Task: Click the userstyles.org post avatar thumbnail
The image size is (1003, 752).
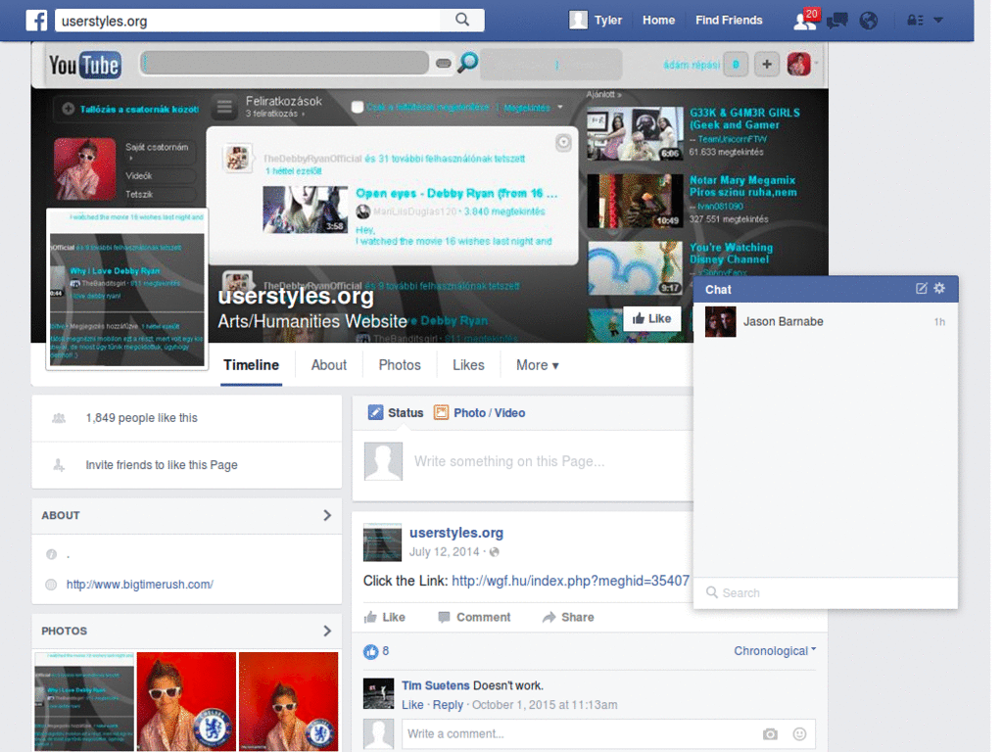Action: pos(383,542)
